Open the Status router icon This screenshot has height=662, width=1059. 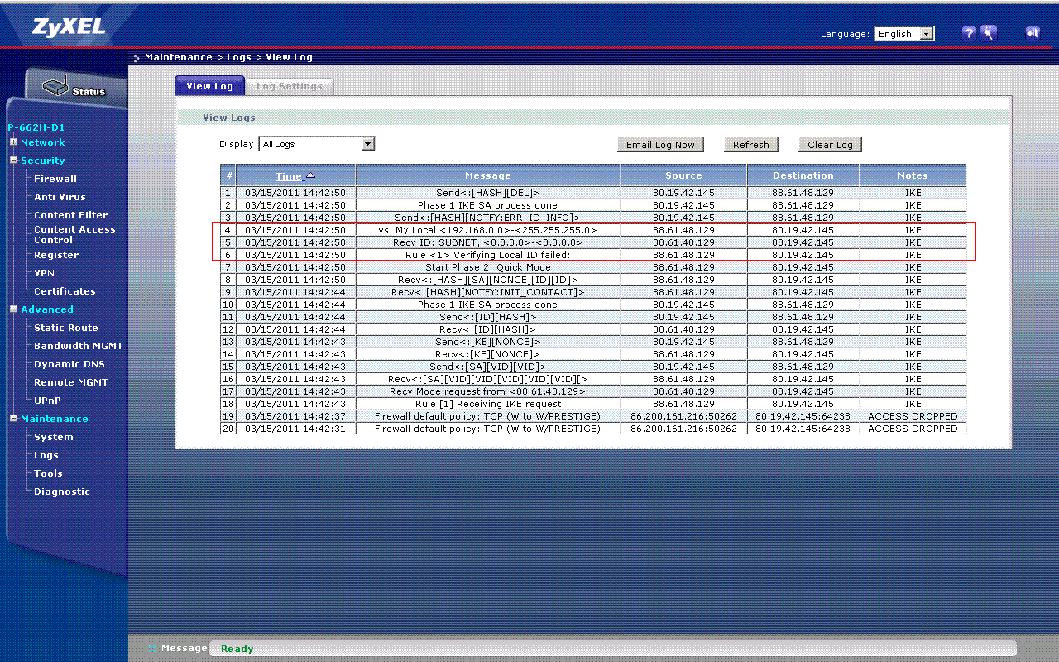55,87
